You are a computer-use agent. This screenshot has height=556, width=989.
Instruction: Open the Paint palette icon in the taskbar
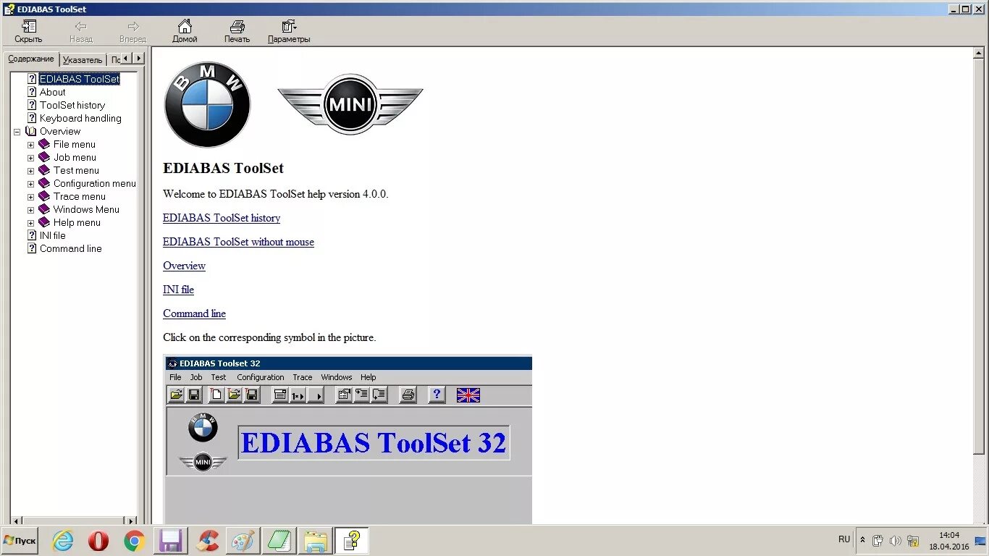tap(243, 540)
